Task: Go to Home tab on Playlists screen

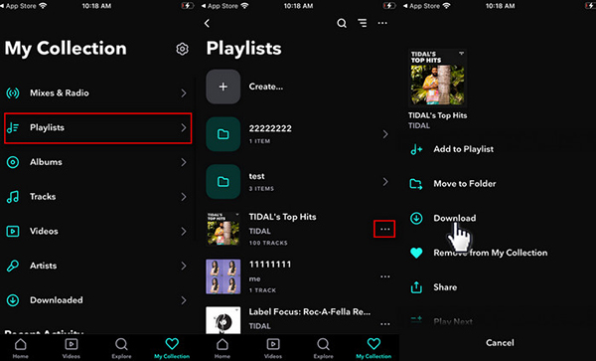Action: click(x=223, y=348)
